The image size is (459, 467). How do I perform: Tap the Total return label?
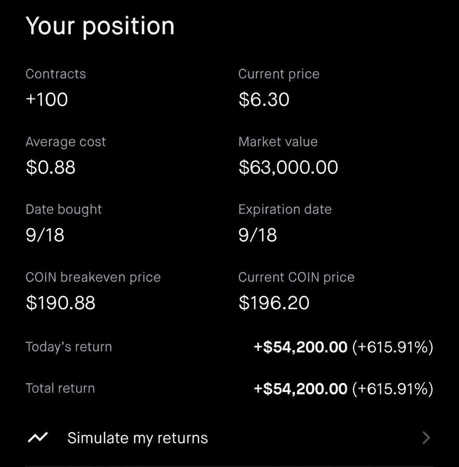click(60, 389)
